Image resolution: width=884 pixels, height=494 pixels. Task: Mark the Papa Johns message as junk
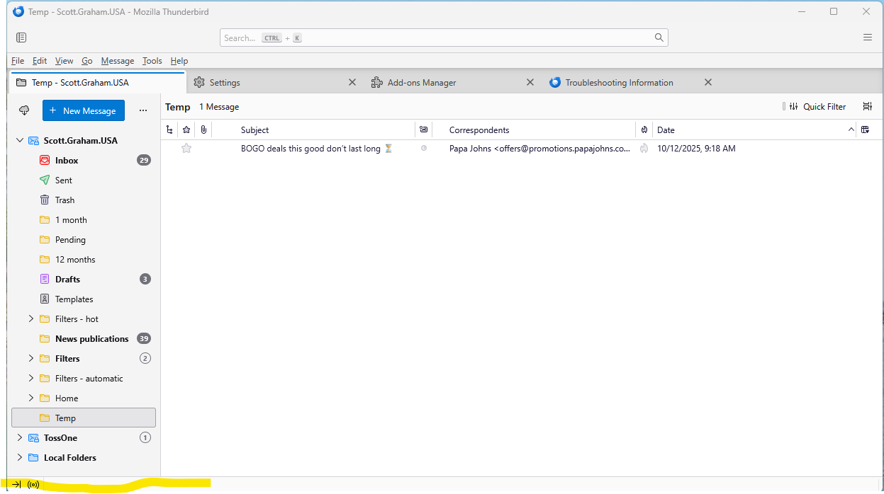[644, 149]
